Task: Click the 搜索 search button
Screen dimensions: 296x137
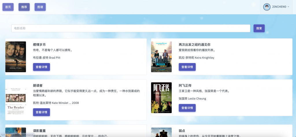Action: click(x=259, y=28)
